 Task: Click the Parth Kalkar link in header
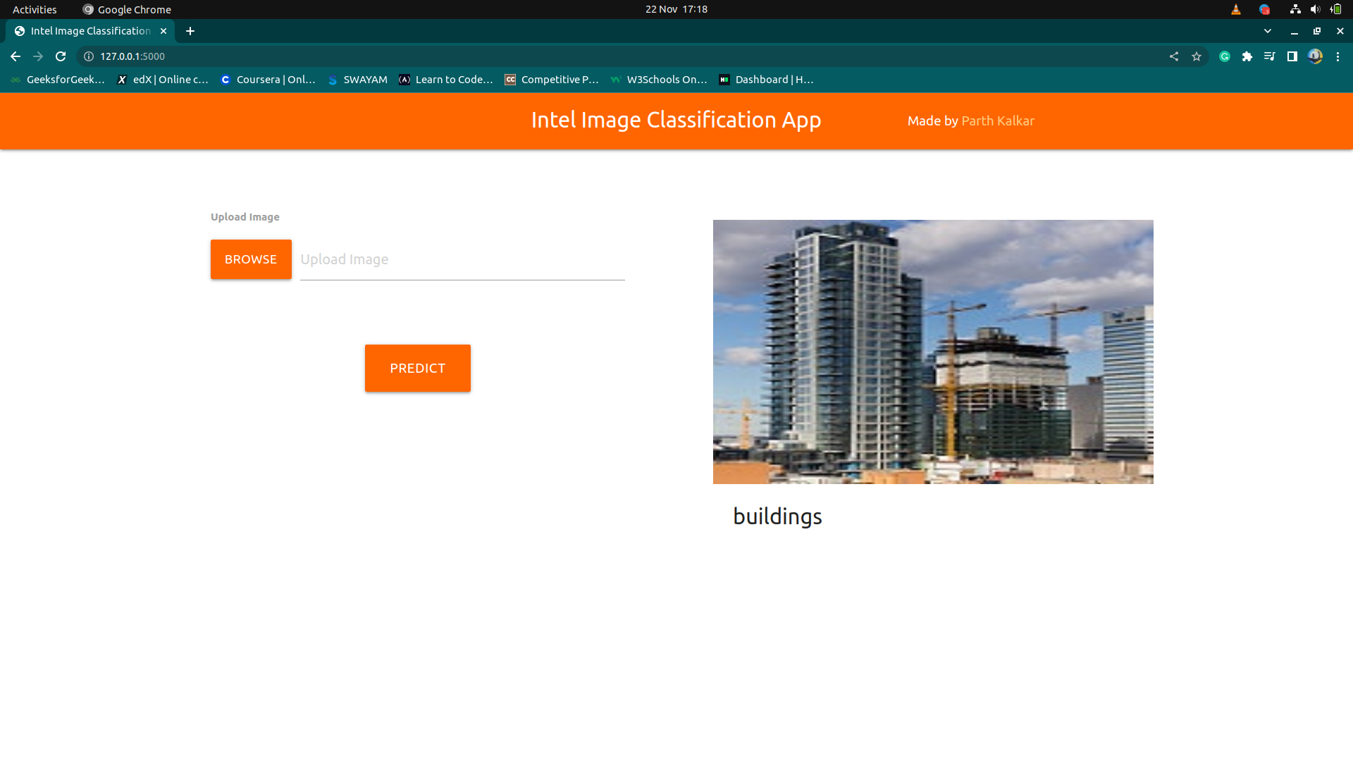pos(998,120)
